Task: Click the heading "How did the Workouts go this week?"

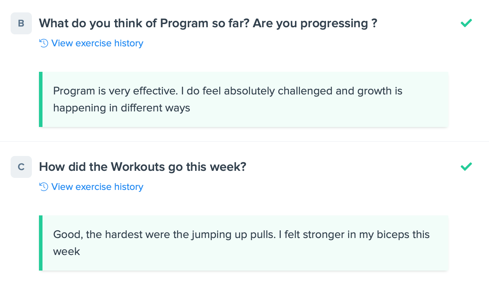Action: click(x=142, y=167)
